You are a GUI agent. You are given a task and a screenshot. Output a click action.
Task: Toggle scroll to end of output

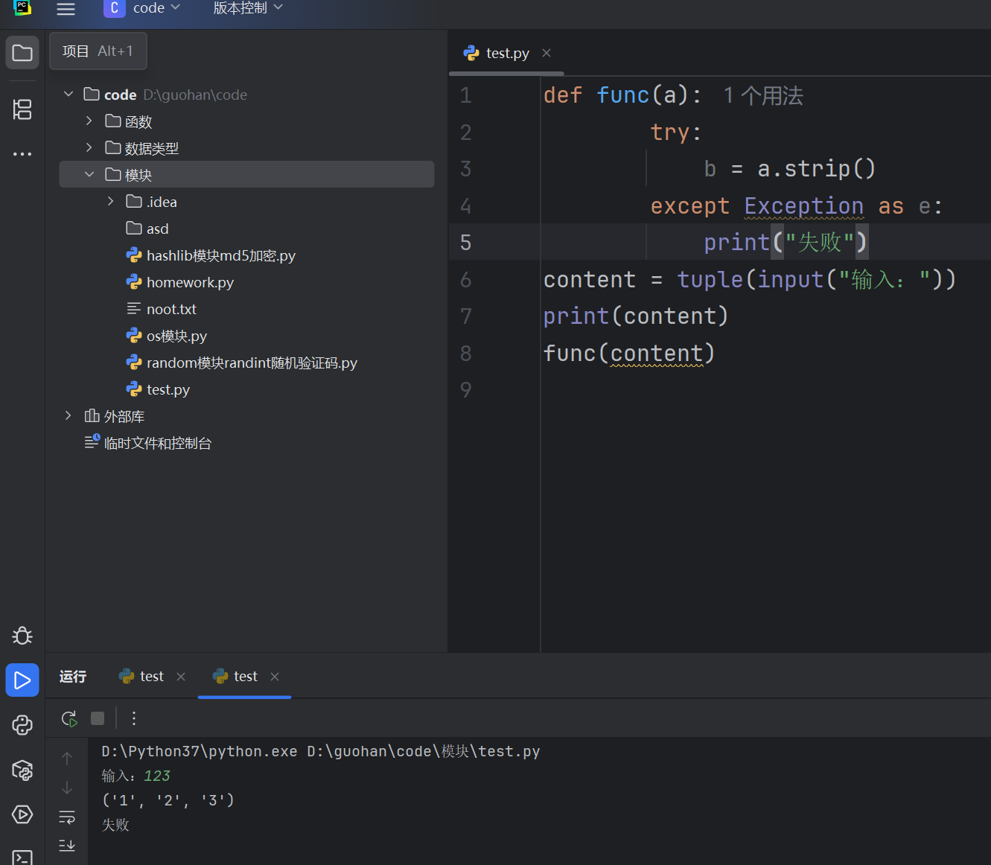(67, 845)
